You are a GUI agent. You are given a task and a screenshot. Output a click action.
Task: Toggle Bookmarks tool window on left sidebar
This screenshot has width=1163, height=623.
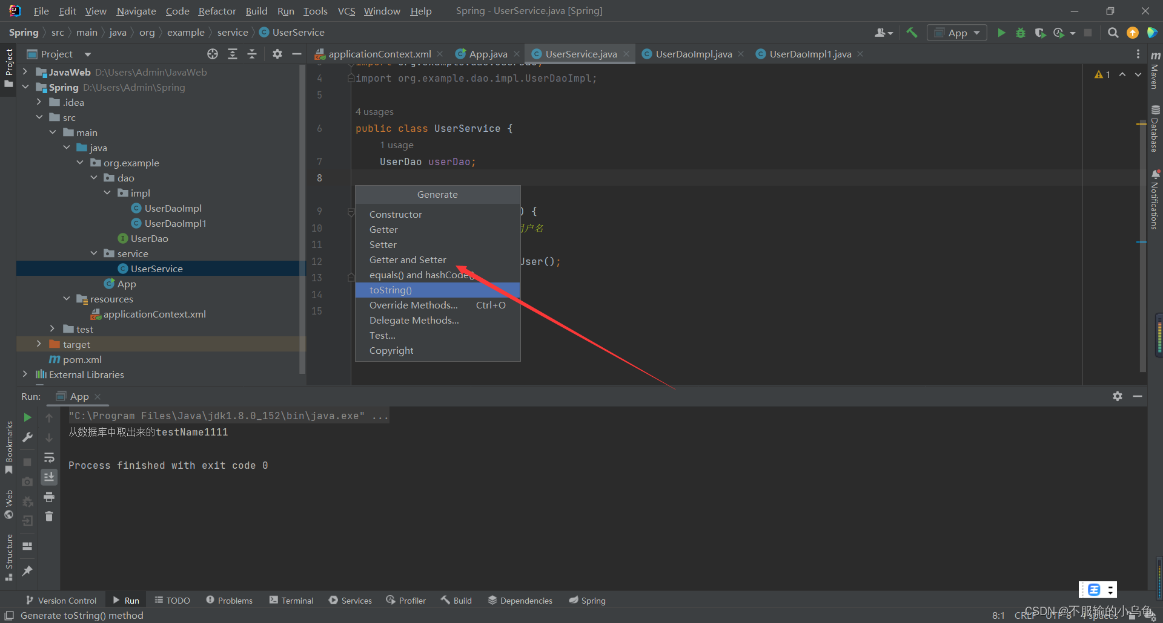click(8, 448)
